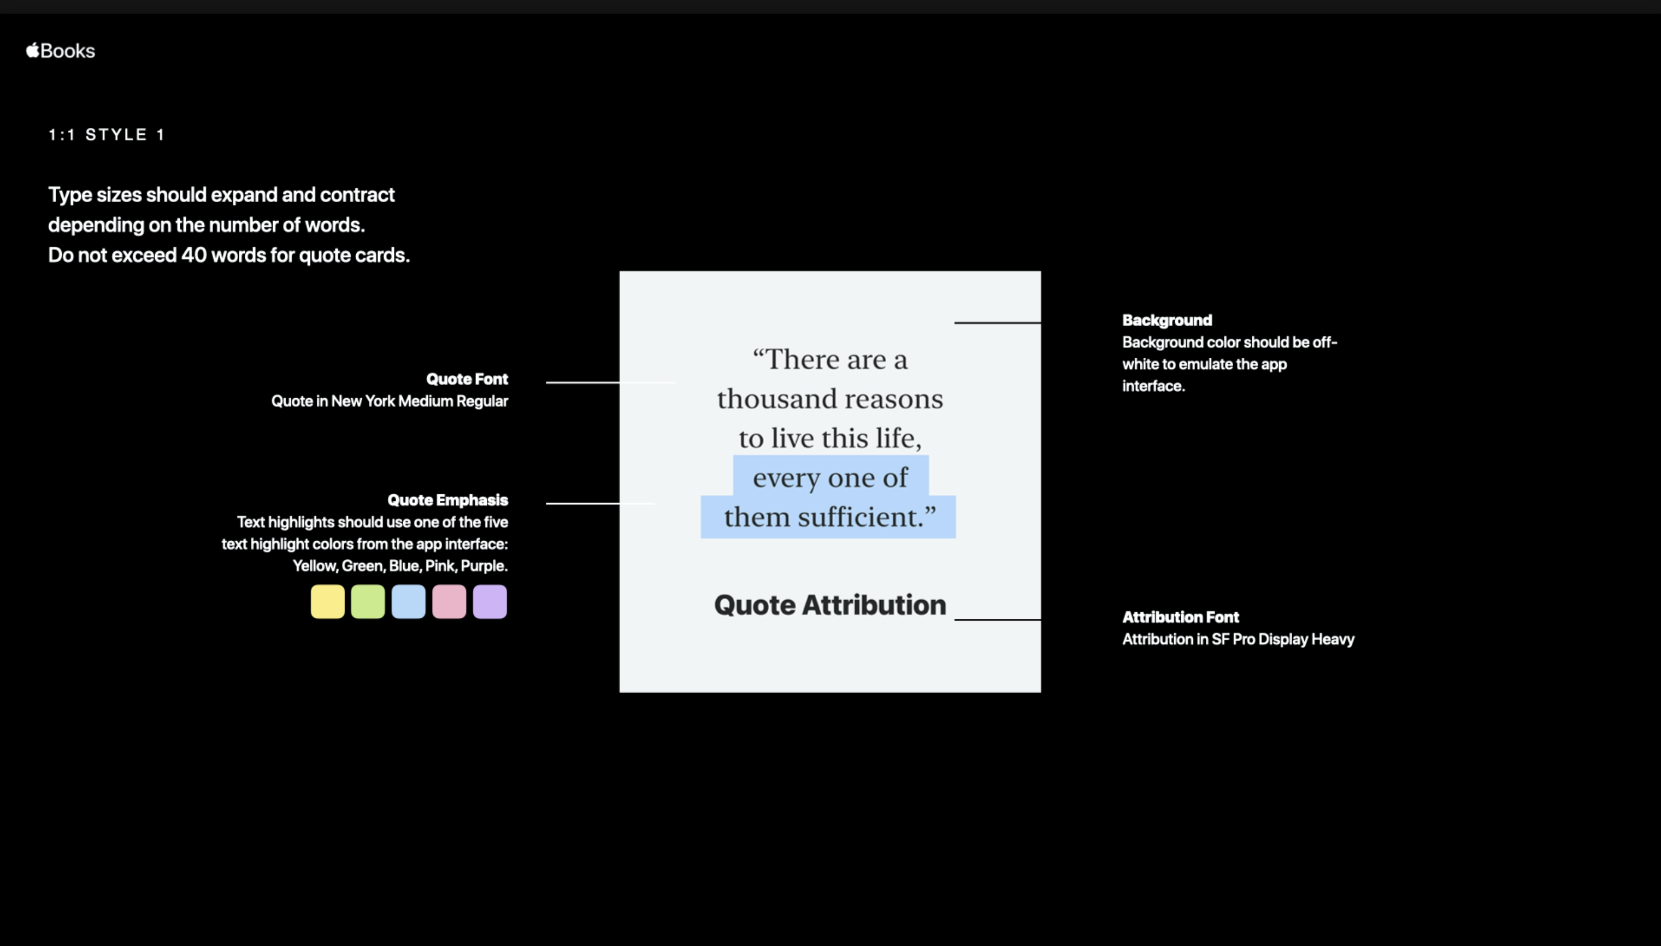Click 'depending on the number of words.' line
This screenshot has width=1661, height=946.
(207, 225)
